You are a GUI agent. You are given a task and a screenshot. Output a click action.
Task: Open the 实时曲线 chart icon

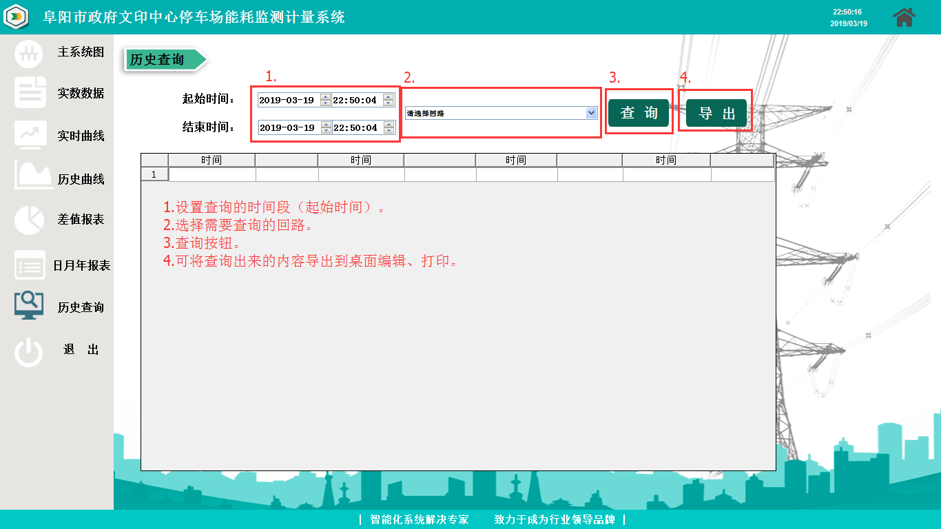coord(30,135)
